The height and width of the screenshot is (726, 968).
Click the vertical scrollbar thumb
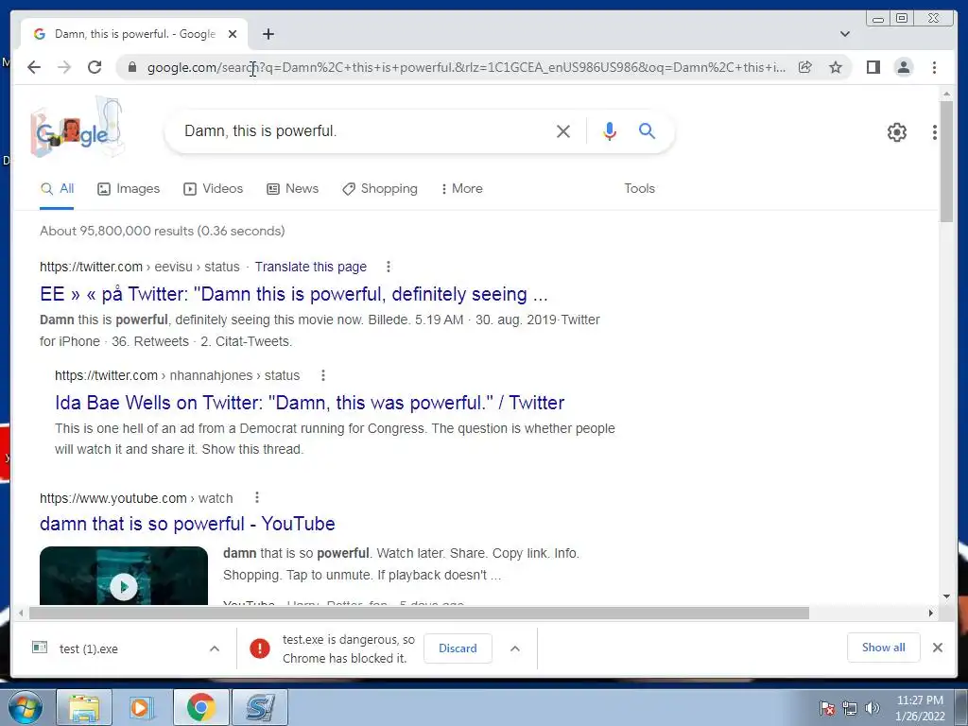tap(946, 162)
